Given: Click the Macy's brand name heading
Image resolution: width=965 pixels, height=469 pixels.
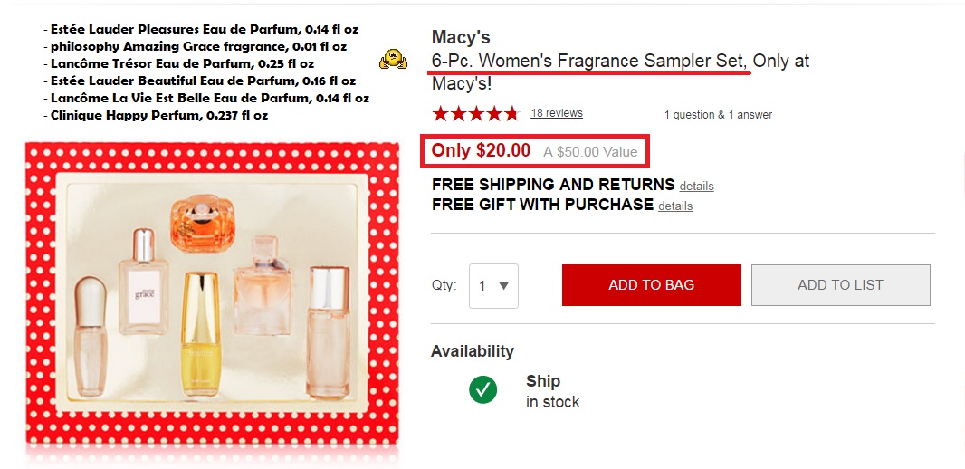Looking at the screenshot, I should tap(461, 37).
